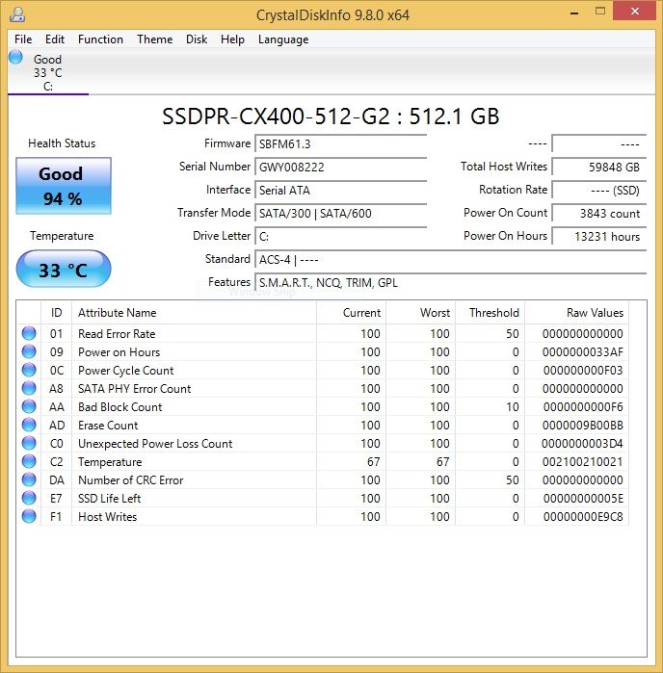Select the SATA PHY Error Count attribute name

[135, 388]
